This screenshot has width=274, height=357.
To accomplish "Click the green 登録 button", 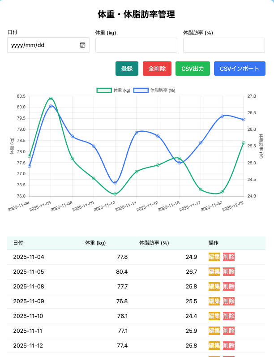I will coord(127,69).
